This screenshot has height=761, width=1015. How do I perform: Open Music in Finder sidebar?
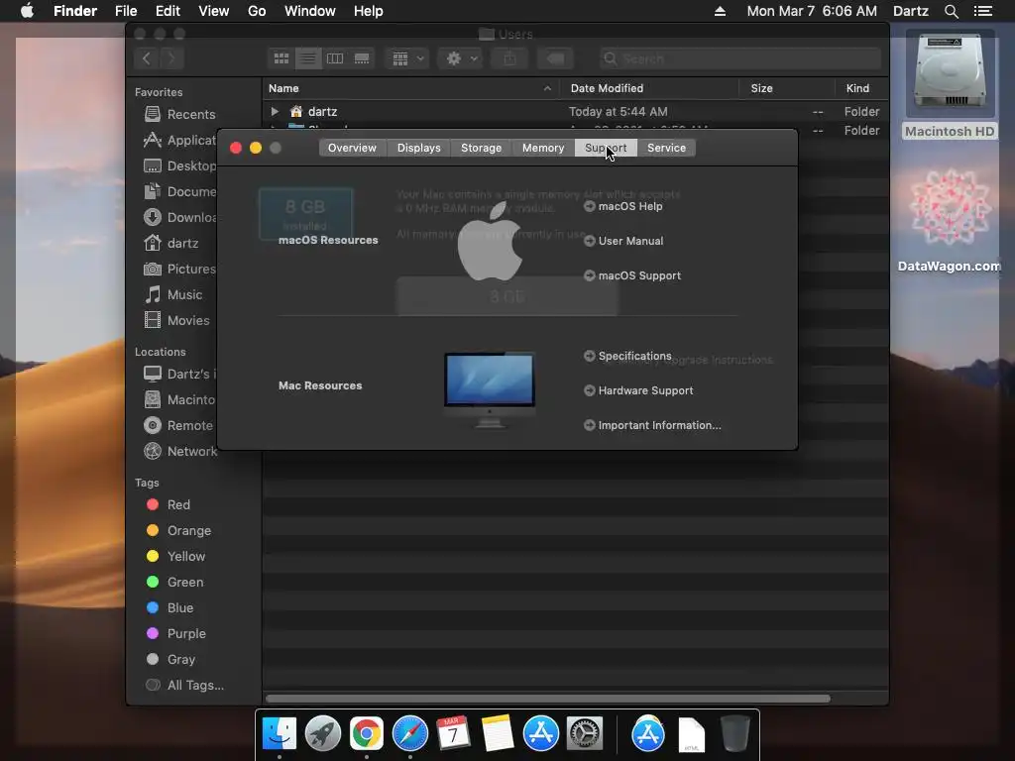(x=173, y=295)
